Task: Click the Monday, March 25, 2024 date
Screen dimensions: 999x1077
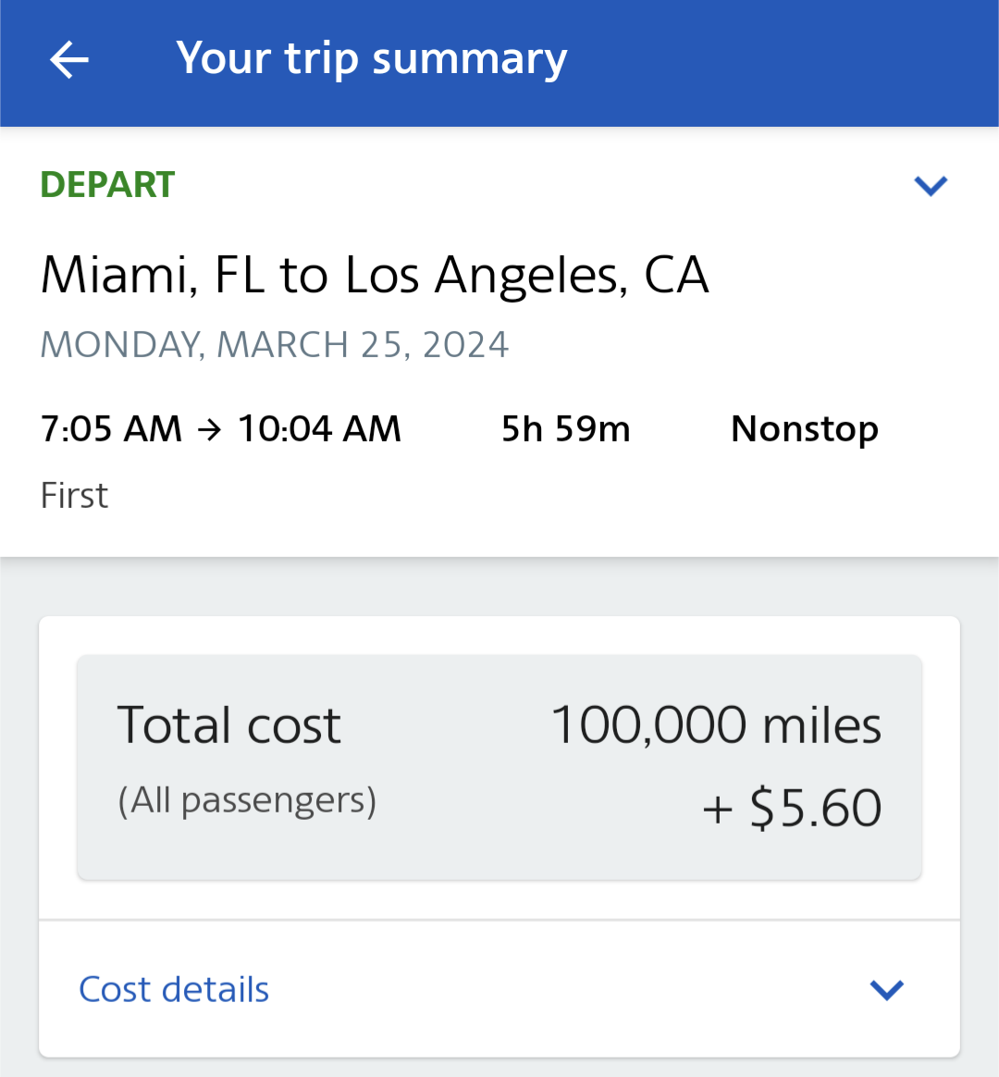Action: 275,344
